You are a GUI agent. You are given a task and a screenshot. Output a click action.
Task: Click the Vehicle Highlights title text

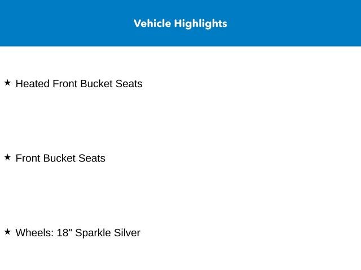pyautogui.click(x=180, y=24)
